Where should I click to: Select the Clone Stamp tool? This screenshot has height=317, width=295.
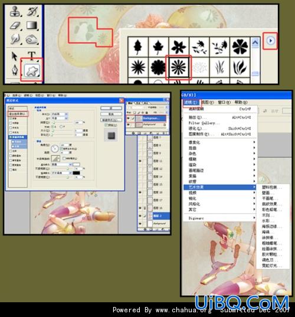15,12
